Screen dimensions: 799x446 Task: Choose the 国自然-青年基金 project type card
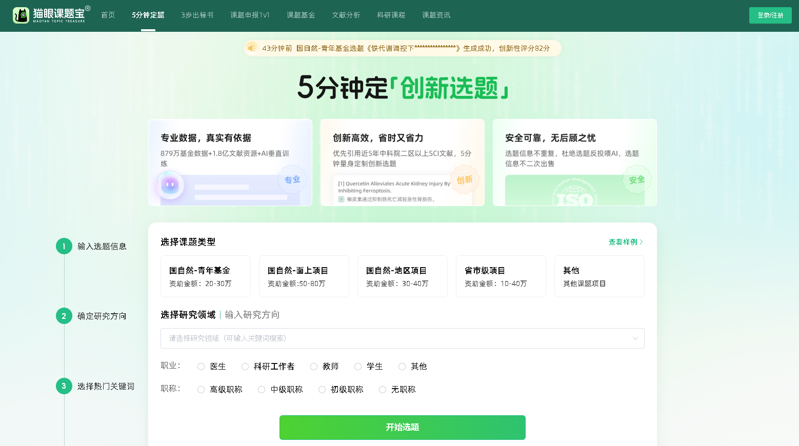coord(206,276)
